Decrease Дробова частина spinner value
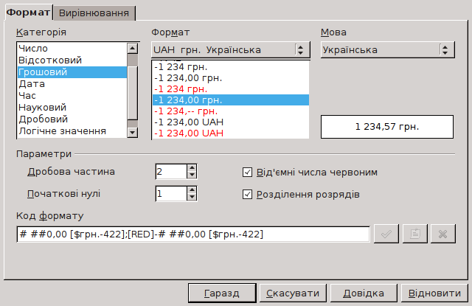This screenshot has width=472, height=306. click(192, 175)
